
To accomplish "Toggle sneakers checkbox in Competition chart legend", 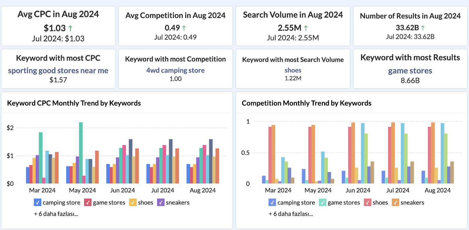I will coord(395,202).
